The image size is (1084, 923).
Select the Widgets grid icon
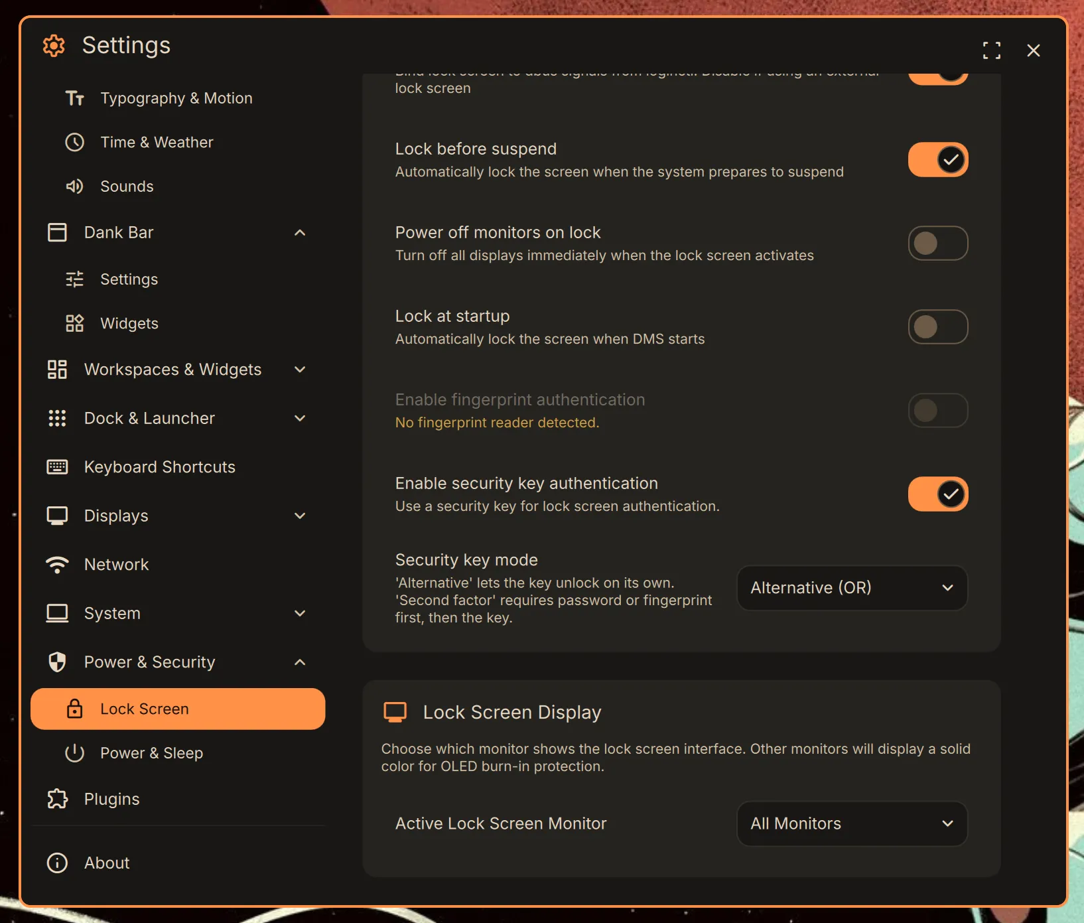(x=74, y=323)
